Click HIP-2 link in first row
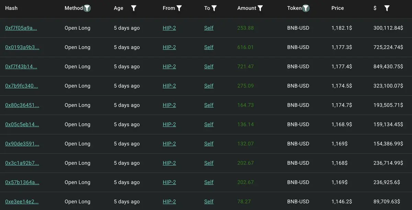This screenshot has width=412, height=210. pyautogui.click(x=169, y=28)
